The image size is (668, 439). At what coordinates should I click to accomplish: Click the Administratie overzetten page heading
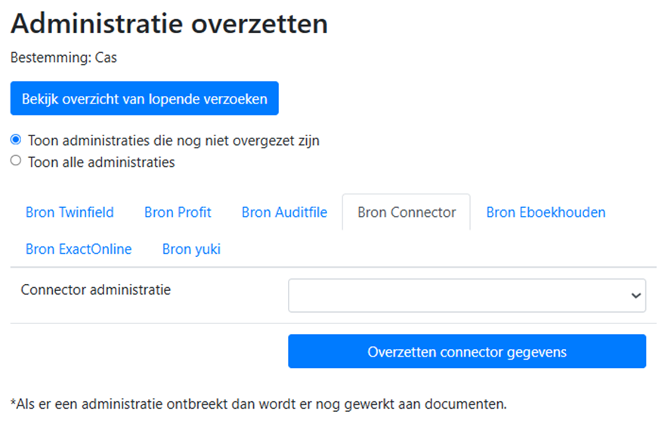[x=169, y=24]
